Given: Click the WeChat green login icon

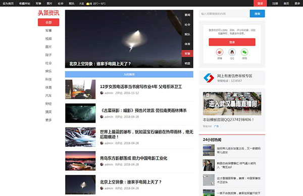Looking at the screenshot, I should click(244, 52).
